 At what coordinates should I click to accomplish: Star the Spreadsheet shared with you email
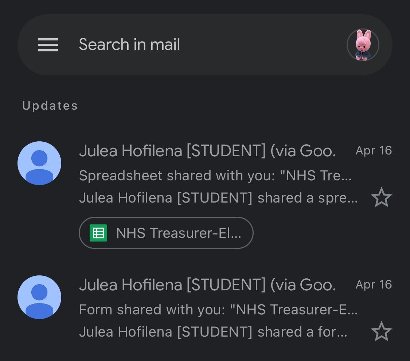(381, 197)
